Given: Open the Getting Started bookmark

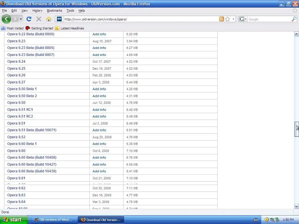Looking at the screenshot, I should (x=39, y=28).
